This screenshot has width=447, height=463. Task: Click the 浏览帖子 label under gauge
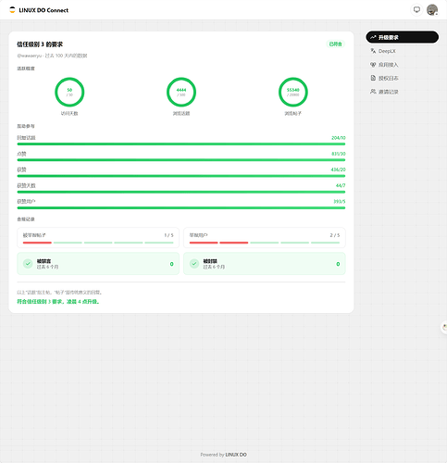click(x=293, y=114)
